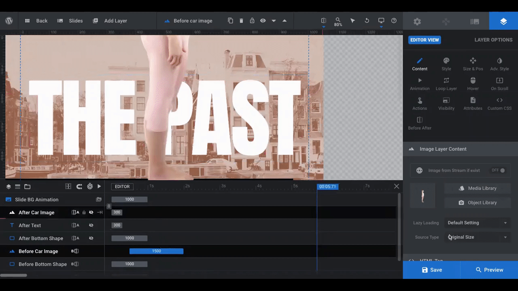Switch to general settings gear tab
Screen dimensions: 518x291
[417, 21]
